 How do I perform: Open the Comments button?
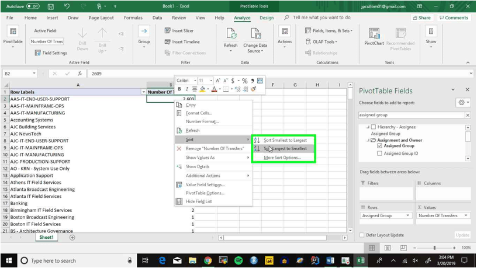pyautogui.click(x=454, y=18)
